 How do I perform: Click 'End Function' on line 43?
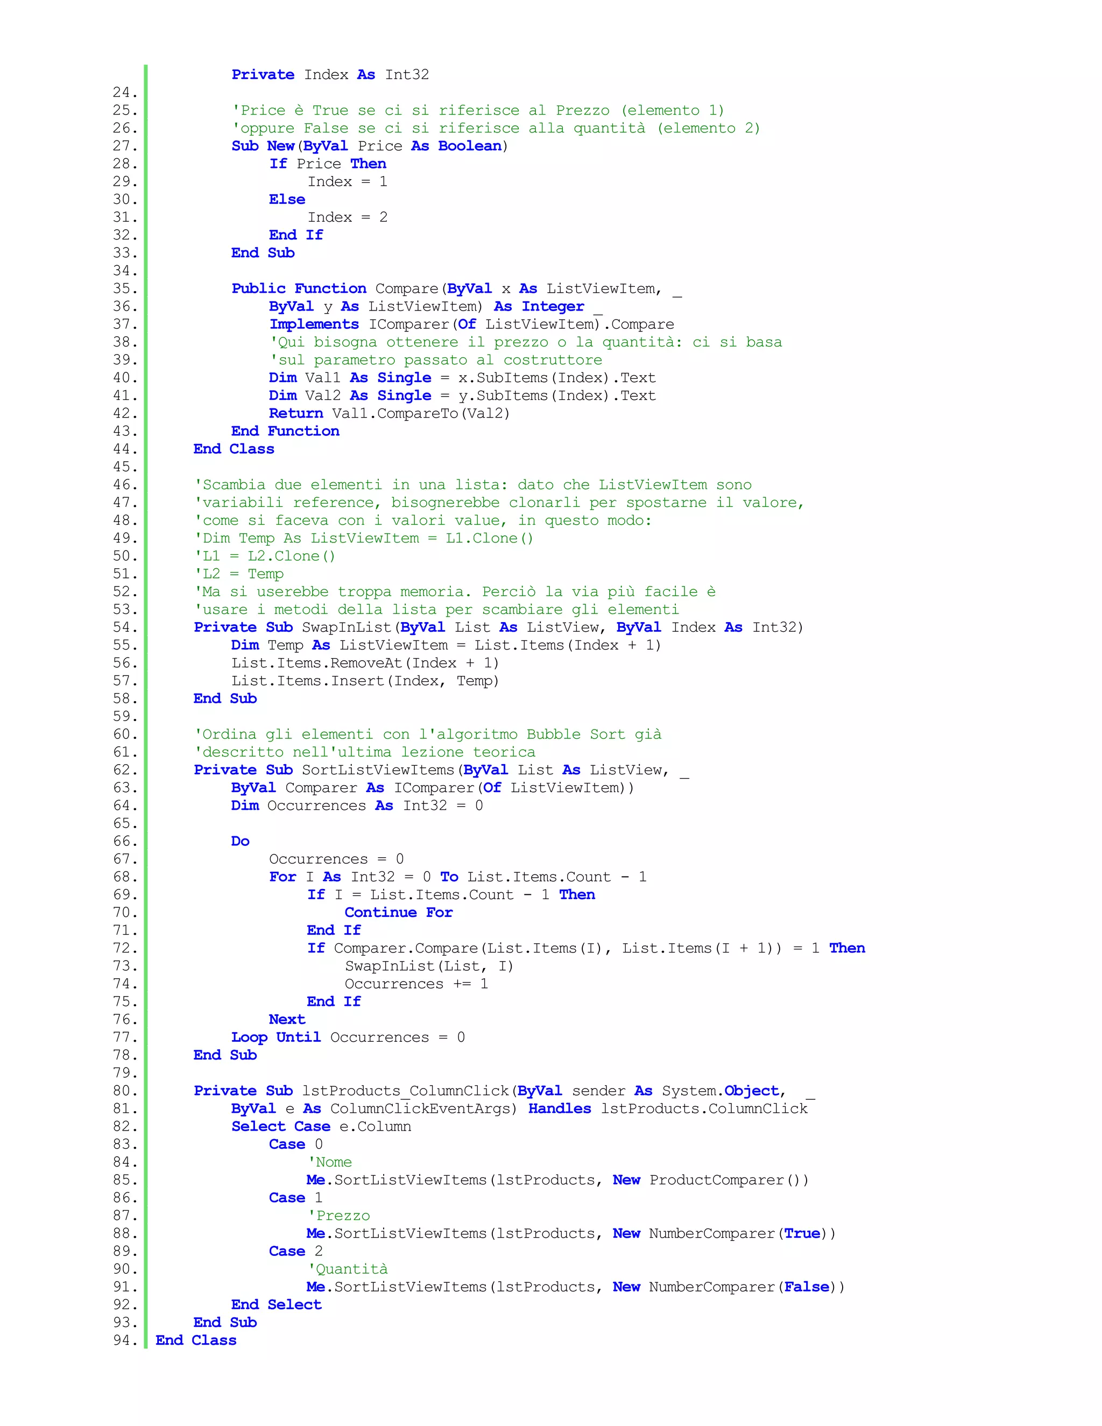(x=285, y=431)
